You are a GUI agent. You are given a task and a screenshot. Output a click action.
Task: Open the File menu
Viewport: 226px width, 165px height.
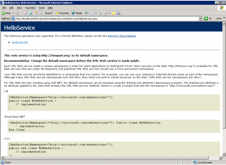(4, 8)
